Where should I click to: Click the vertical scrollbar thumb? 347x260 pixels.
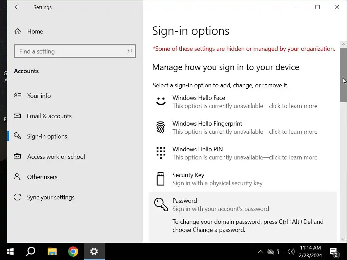pos(343,75)
